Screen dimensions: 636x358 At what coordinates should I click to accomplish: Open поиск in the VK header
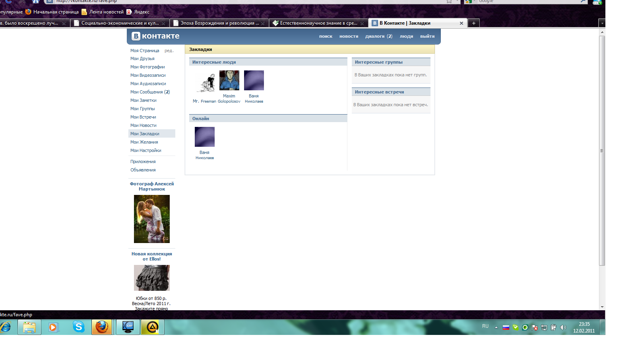326,36
